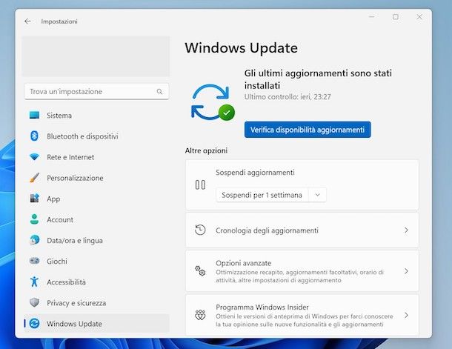Open Cronologia degli aggiornamenti chevron

click(406, 230)
